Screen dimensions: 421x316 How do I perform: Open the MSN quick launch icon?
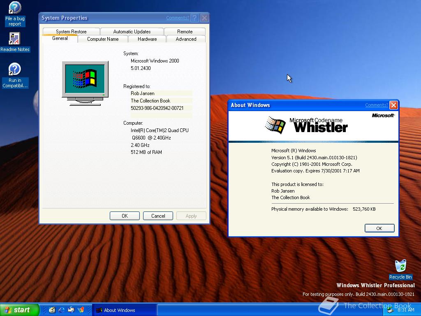[x=81, y=310]
